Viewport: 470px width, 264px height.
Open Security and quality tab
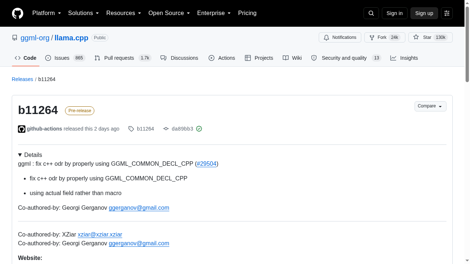(x=346, y=58)
